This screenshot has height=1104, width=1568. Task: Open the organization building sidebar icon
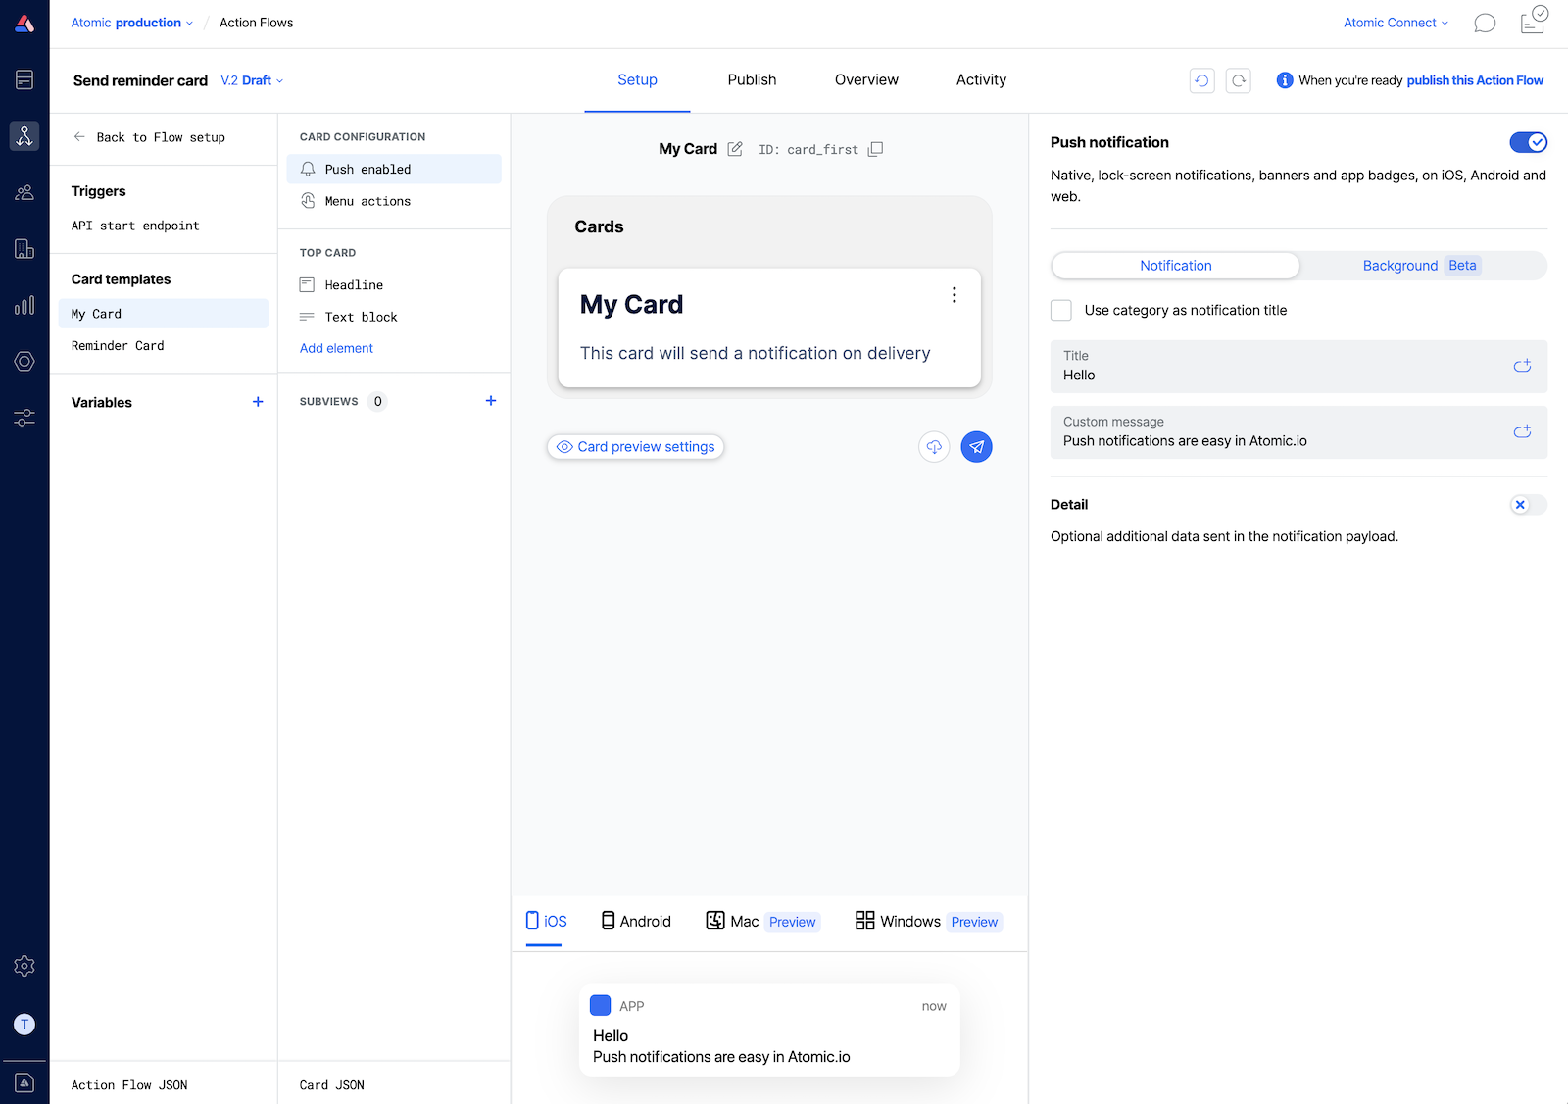click(24, 249)
